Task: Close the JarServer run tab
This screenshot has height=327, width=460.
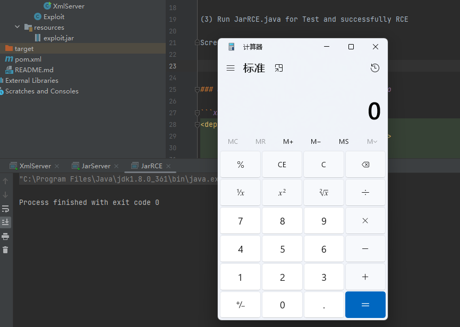Action: pos(116,166)
